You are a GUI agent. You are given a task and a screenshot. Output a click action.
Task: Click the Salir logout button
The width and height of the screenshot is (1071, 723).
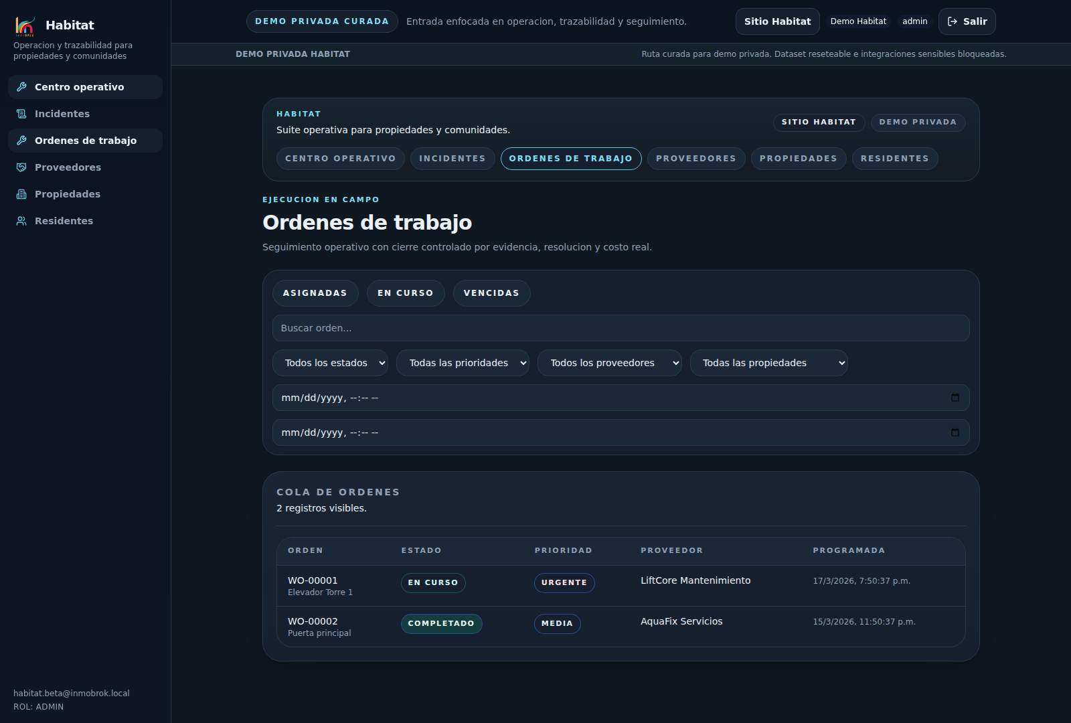[x=967, y=21]
